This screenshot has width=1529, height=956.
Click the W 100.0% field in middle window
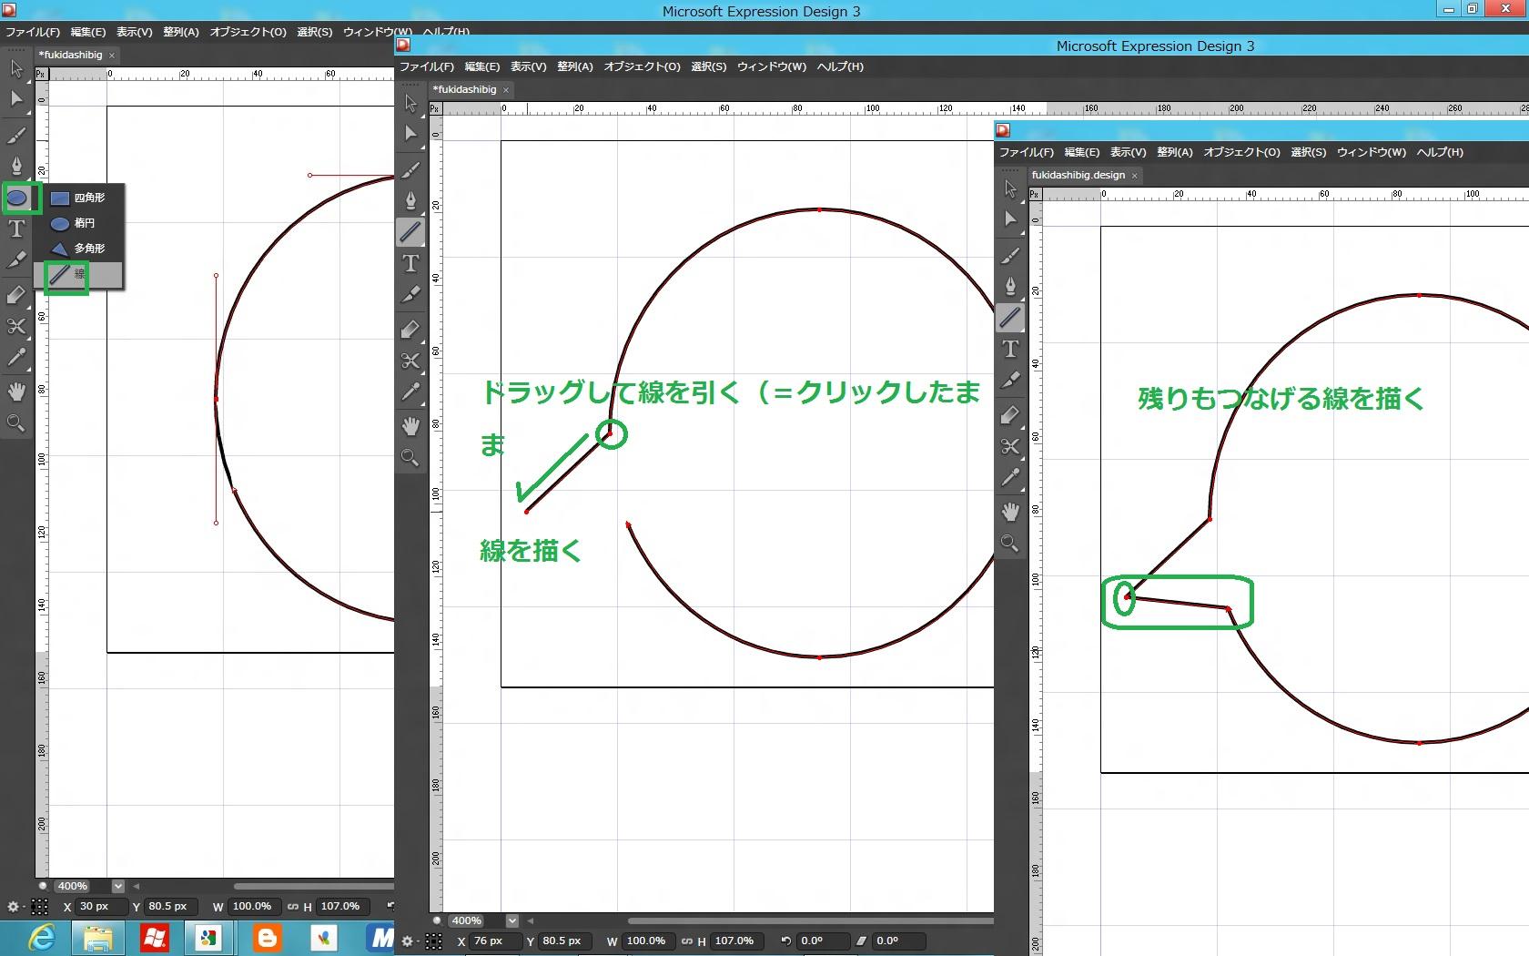pos(649,941)
